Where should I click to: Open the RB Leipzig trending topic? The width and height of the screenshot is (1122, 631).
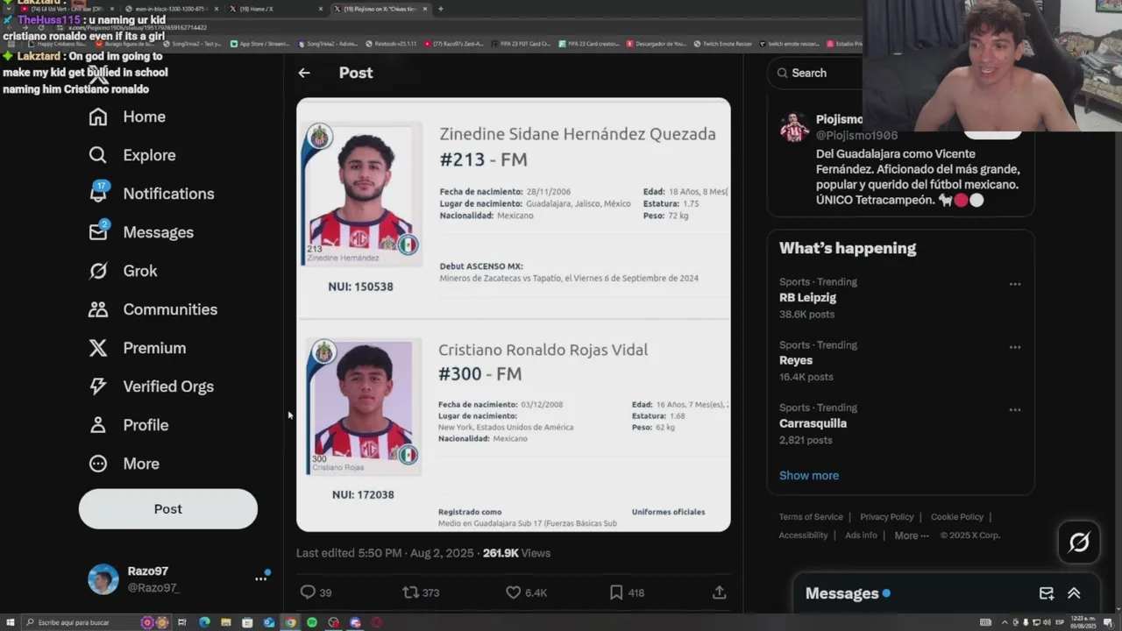point(807,298)
